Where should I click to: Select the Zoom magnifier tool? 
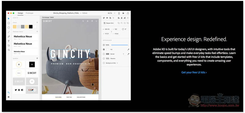9,50
